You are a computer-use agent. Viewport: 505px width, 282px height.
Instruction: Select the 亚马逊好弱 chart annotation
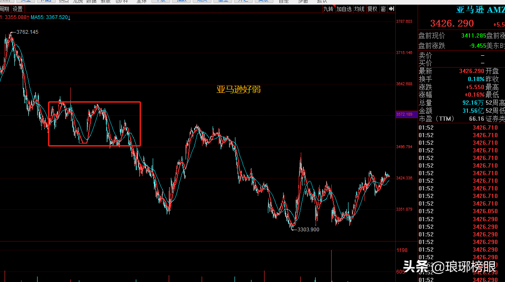tap(239, 89)
